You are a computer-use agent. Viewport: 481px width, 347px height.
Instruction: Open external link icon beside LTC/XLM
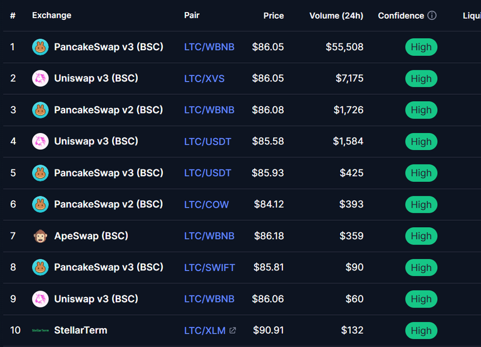click(233, 331)
